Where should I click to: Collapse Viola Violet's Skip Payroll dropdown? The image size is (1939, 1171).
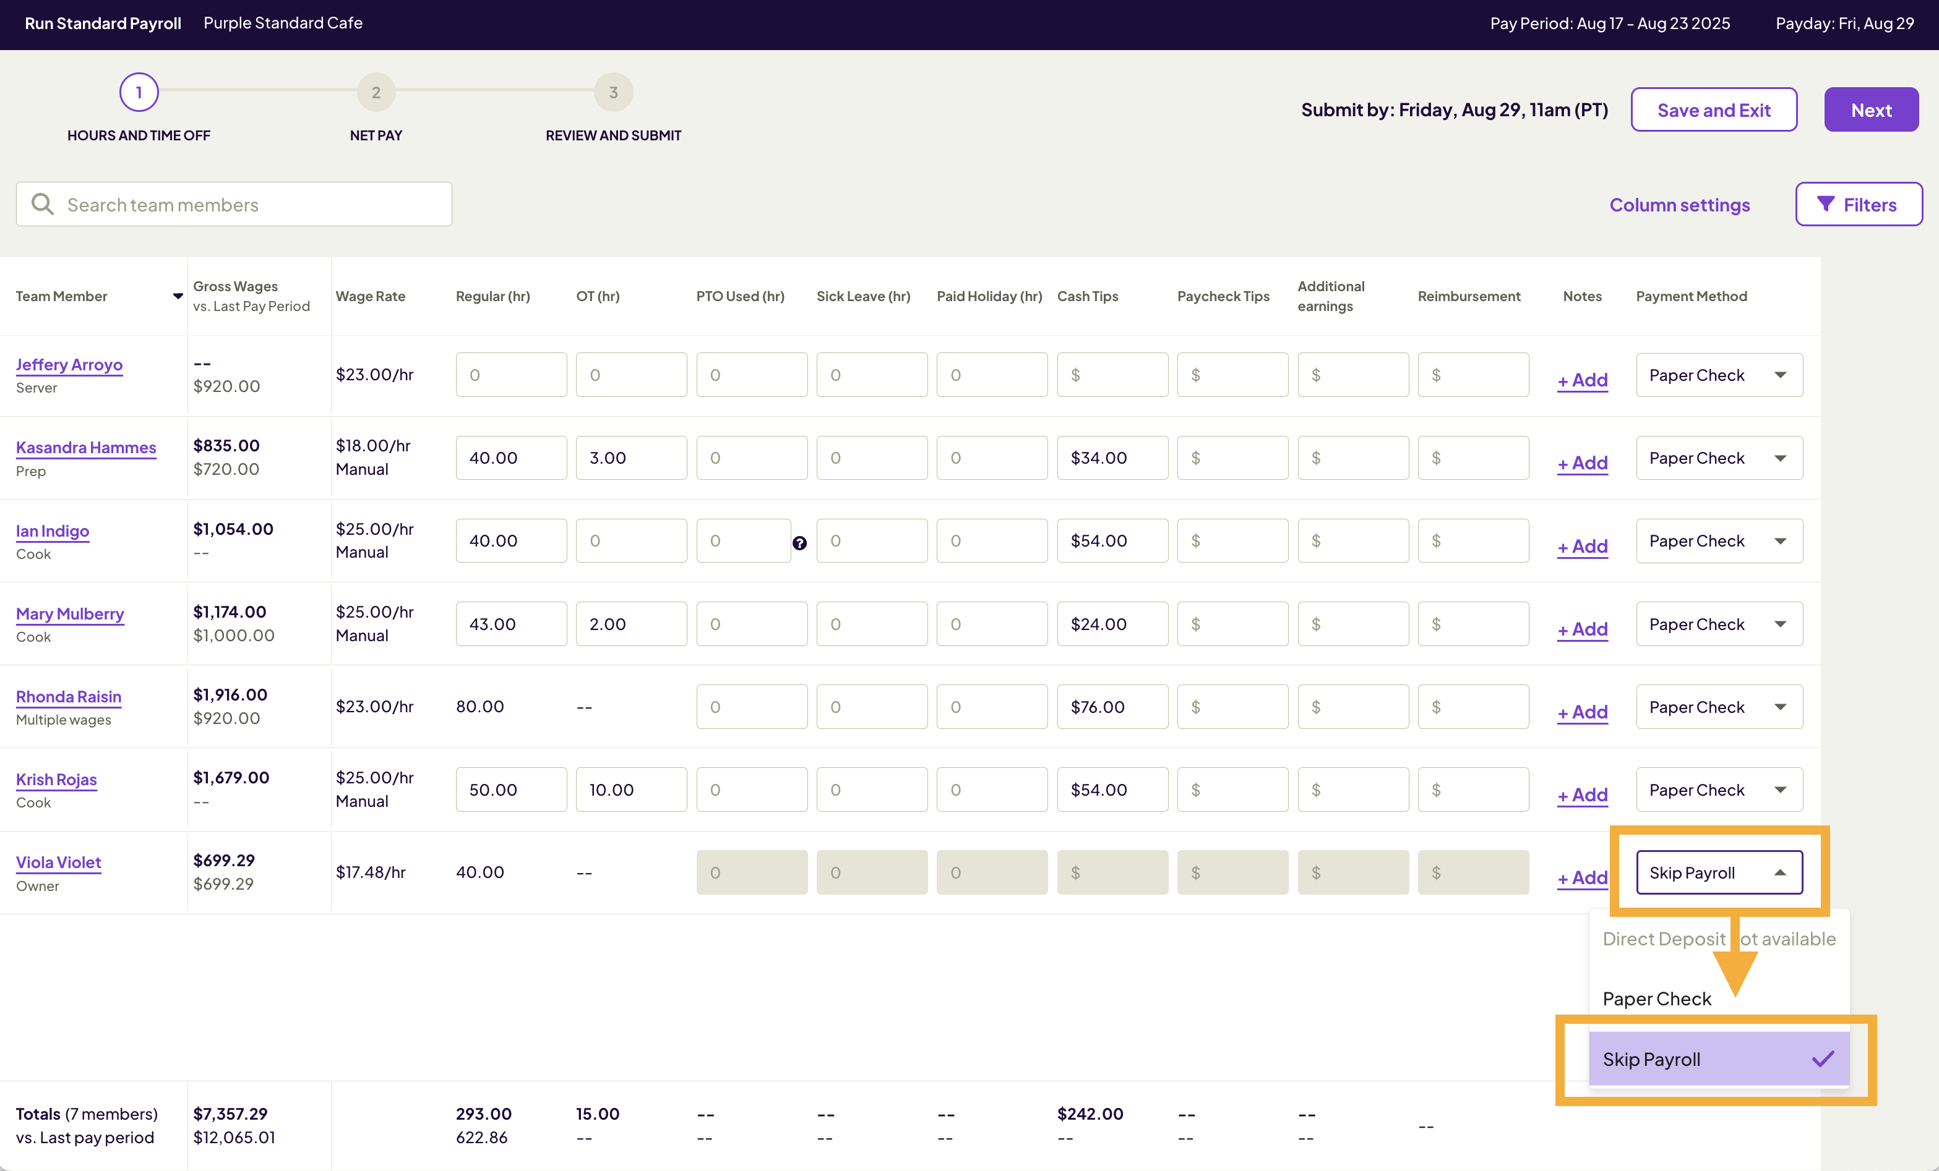[1719, 872]
